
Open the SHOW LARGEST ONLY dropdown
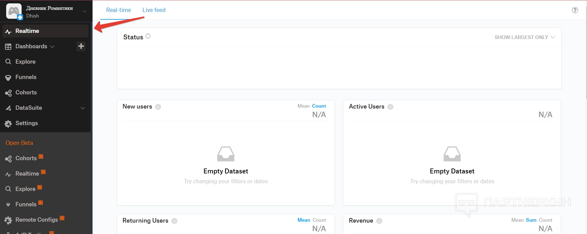point(525,37)
